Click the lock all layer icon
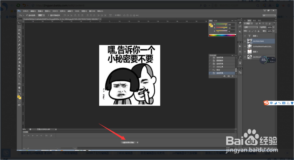 pos(258,31)
